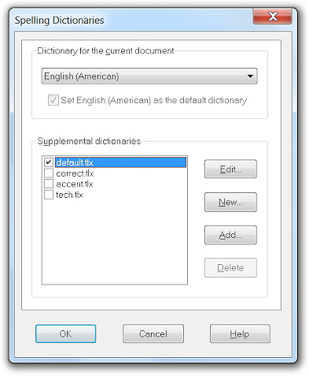Uncheck the default.tlx checkbox
Screen dimensions: 309x376
[49, 162]
